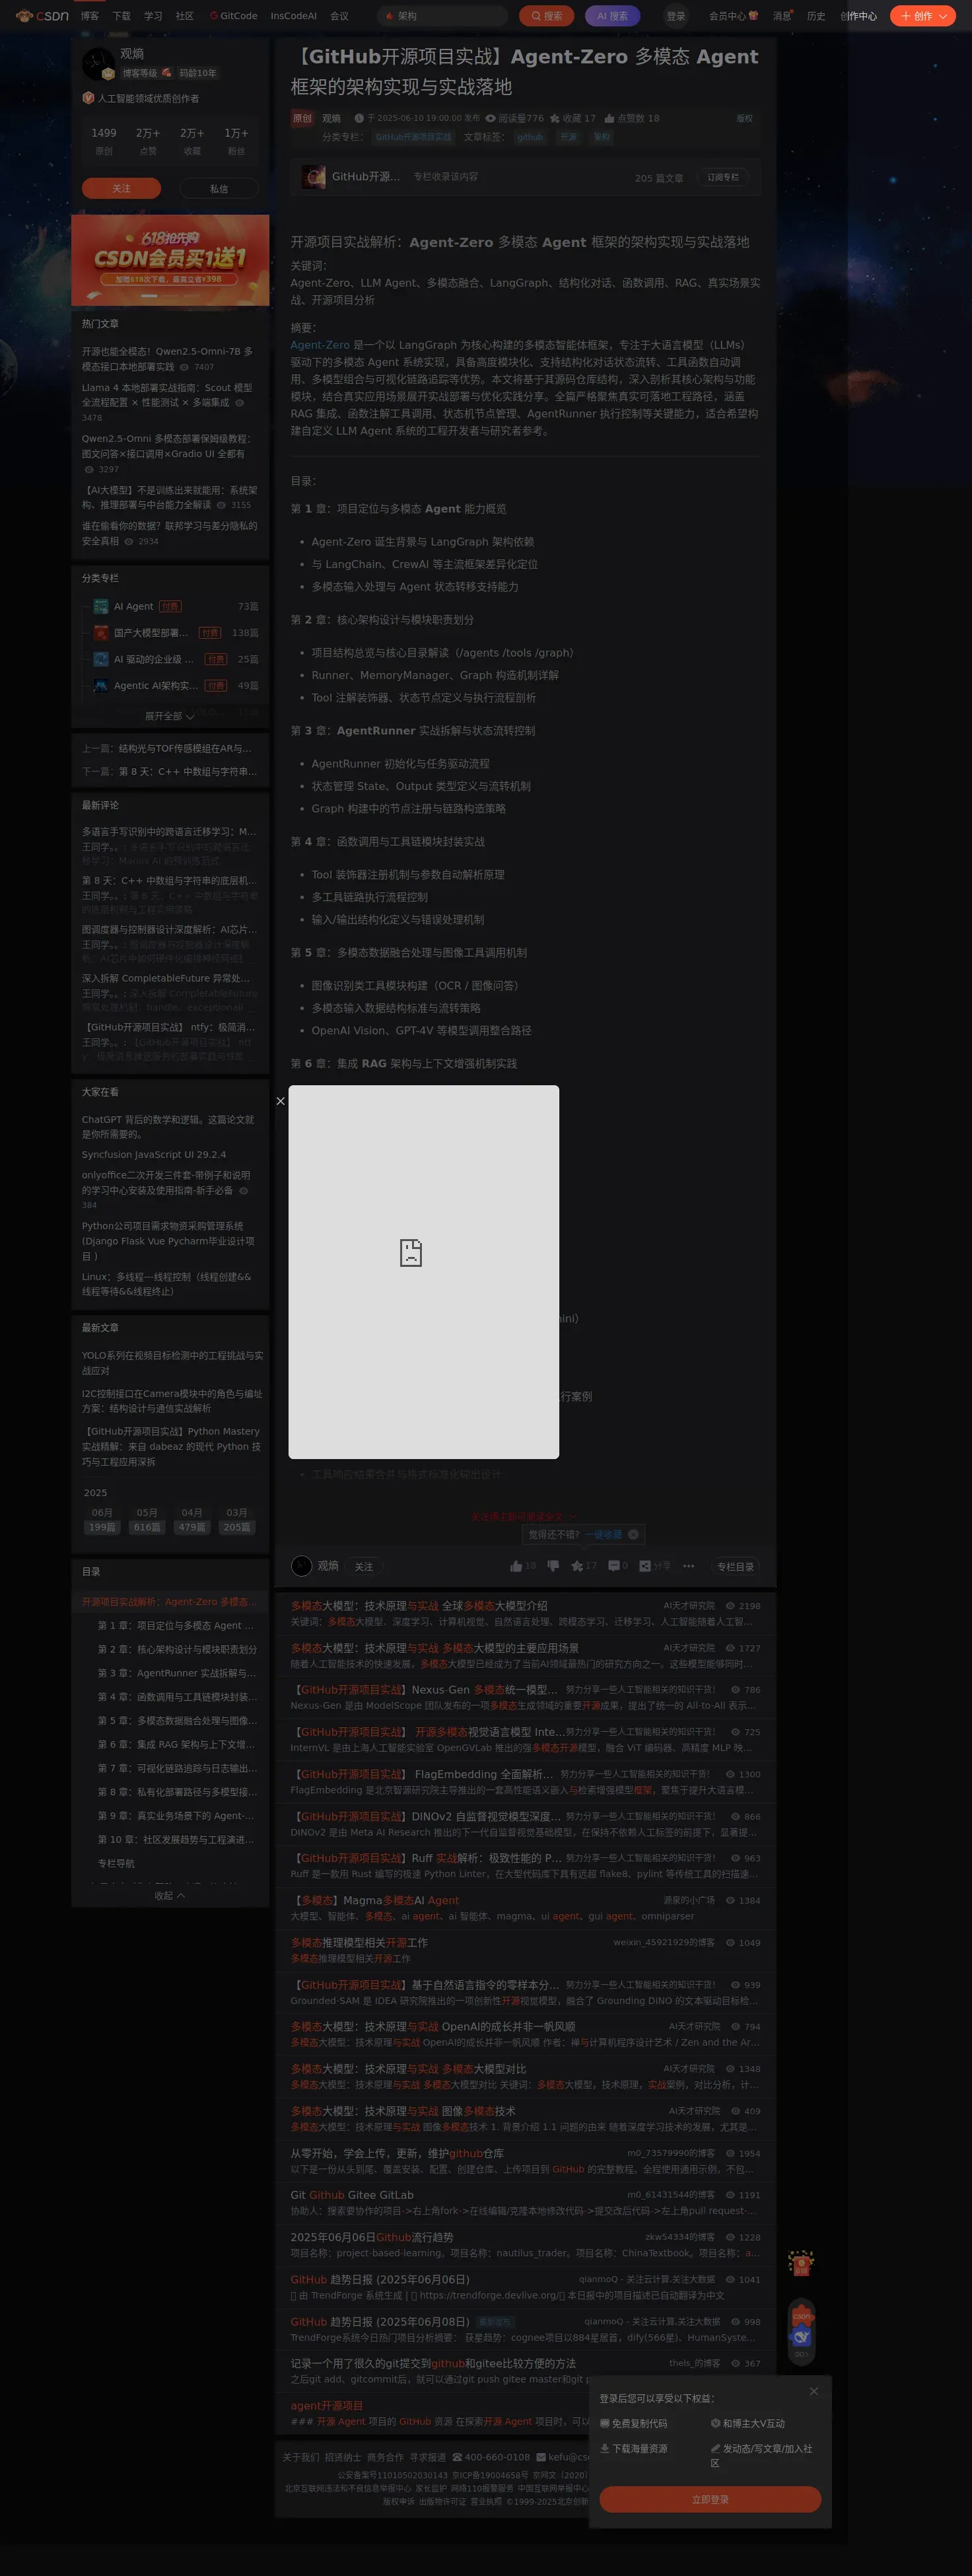Click the 登录 button in the header
The width and height of the screenshot is (972, 2576).
676,16
